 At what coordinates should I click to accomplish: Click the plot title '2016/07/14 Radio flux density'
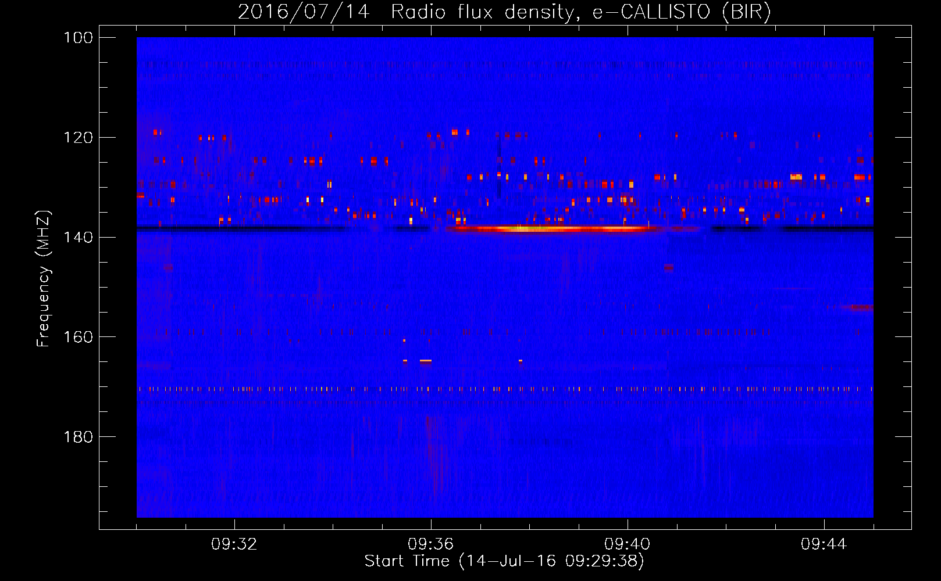504,12
